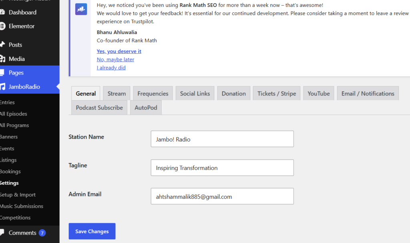Open Banners submenu item
The height and width of the screenshot is (243, 410).
[9, 137]
